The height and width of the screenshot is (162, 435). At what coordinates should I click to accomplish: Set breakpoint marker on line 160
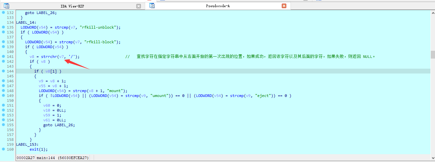point(3,149)
